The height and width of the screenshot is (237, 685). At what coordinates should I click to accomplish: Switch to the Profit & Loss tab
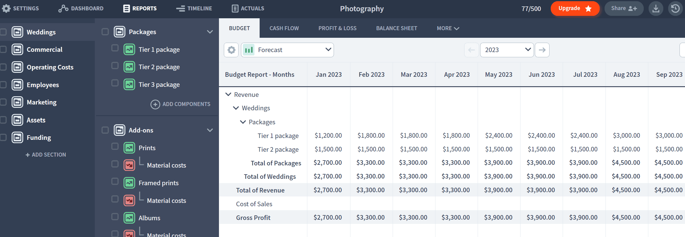[x=337, y=28]
